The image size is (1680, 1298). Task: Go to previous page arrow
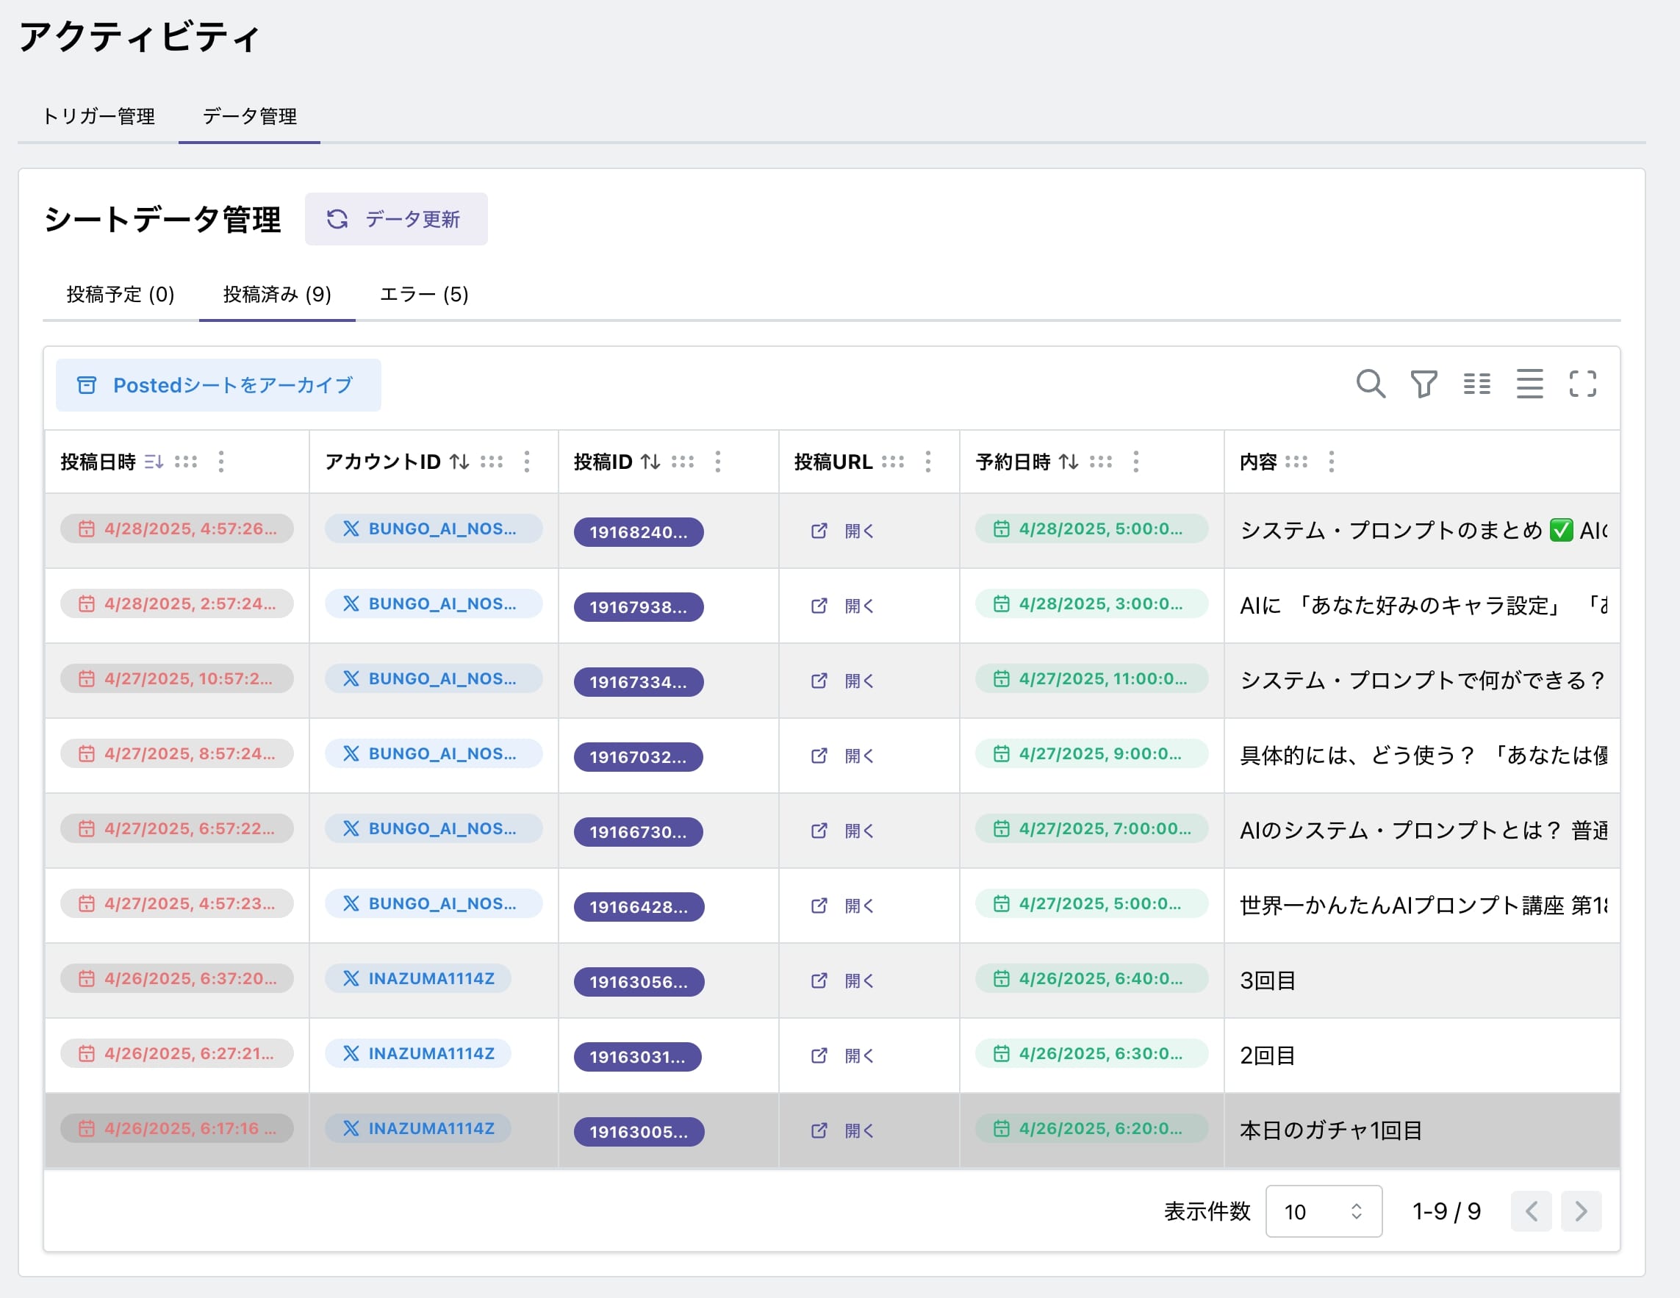coord(1531,1212)
